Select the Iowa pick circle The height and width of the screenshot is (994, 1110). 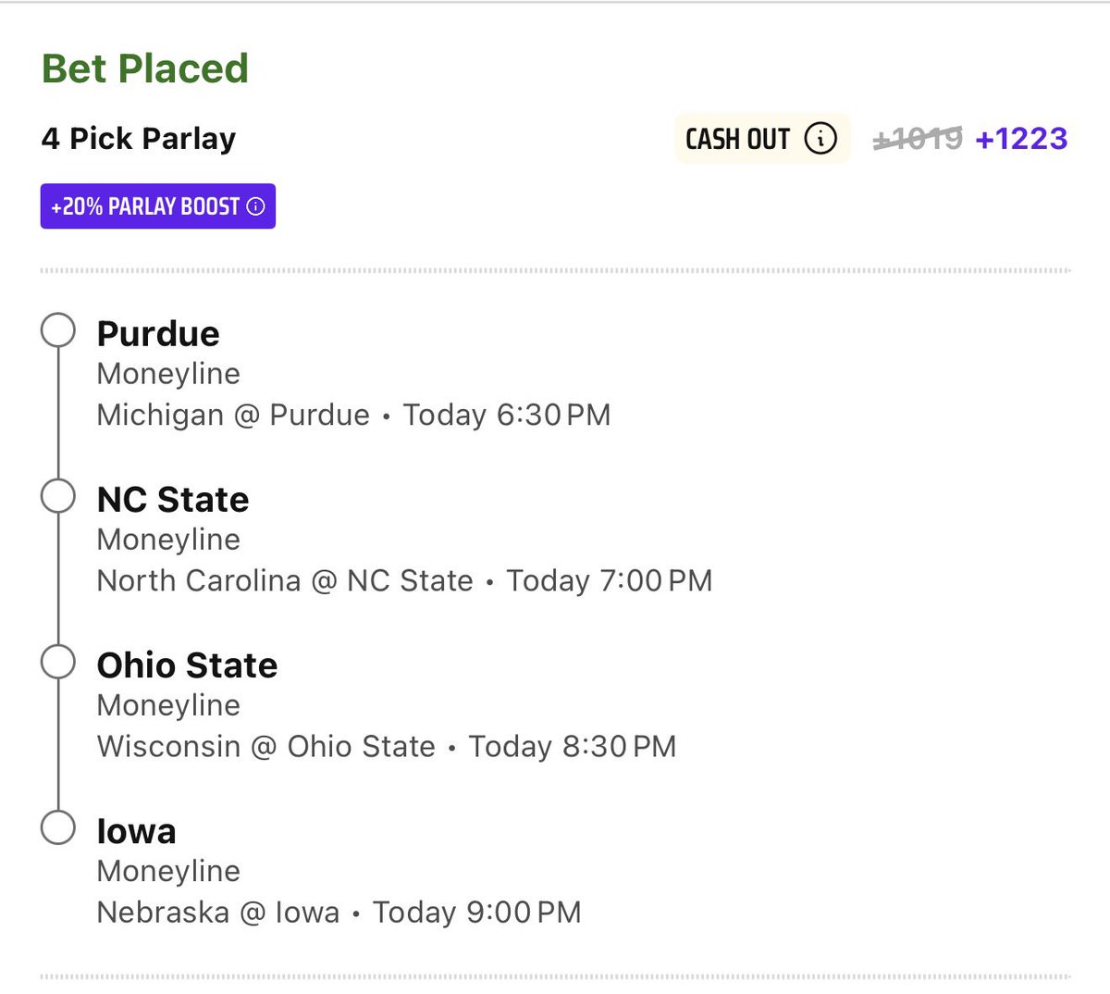pyautogui.click(x=58, y=827)
